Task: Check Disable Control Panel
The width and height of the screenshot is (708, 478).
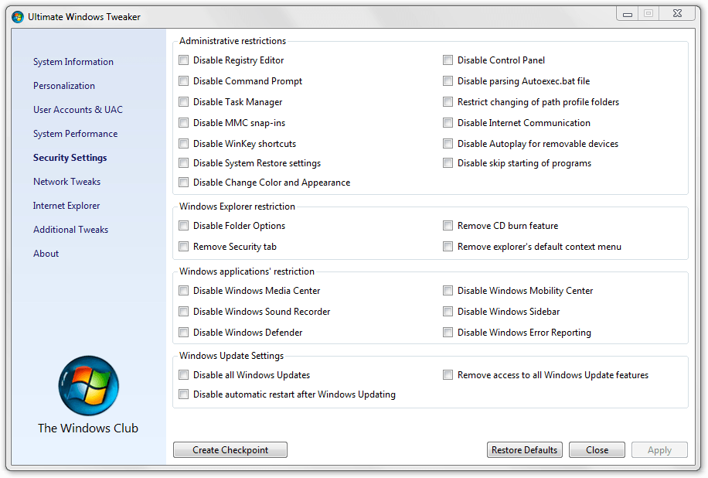Action: click(448, 60)
